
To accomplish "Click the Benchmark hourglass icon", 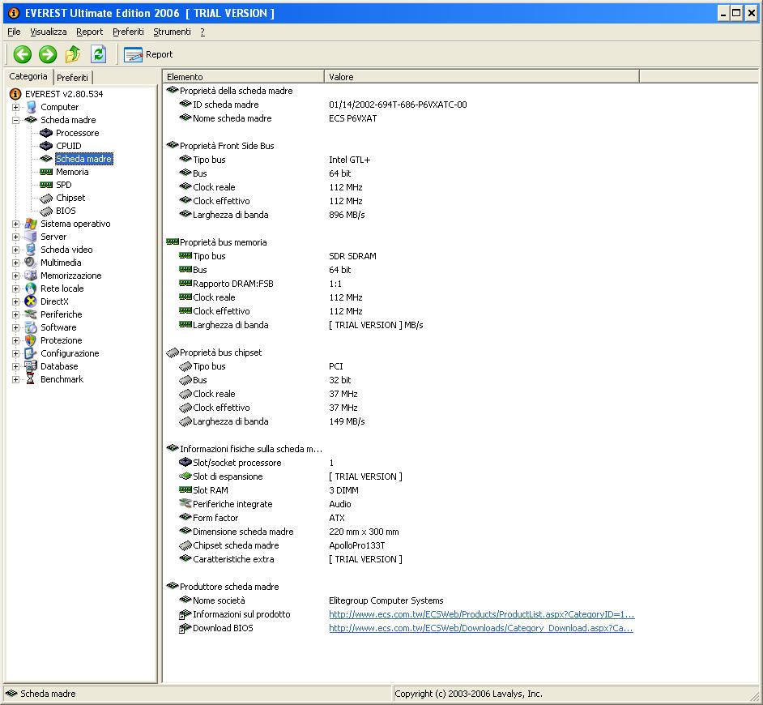I will [x=31, y=379].
